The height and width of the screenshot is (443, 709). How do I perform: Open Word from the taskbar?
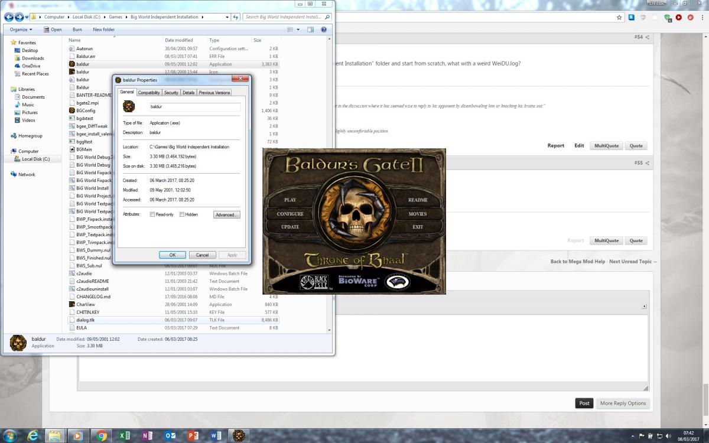coord(216,436)
